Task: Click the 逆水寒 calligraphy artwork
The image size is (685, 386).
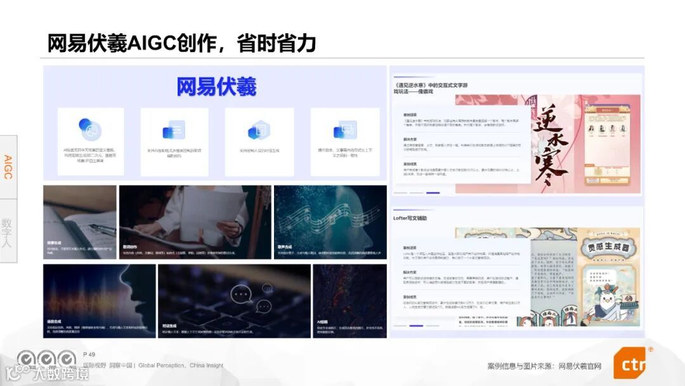Action: tap(551, 144)
